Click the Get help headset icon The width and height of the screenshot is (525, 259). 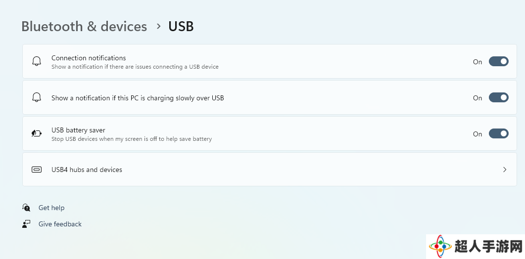click(x=26, y=208)
